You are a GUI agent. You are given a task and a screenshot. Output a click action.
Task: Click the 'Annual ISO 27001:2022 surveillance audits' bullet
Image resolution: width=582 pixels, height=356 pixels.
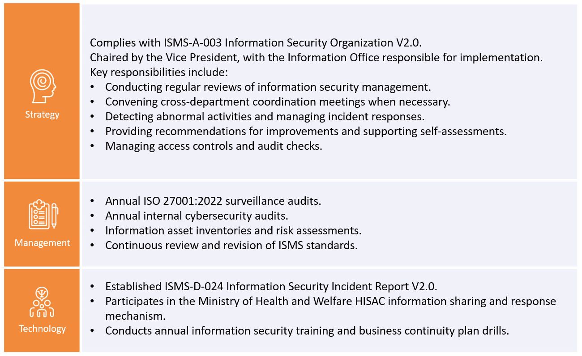[213, 201]
